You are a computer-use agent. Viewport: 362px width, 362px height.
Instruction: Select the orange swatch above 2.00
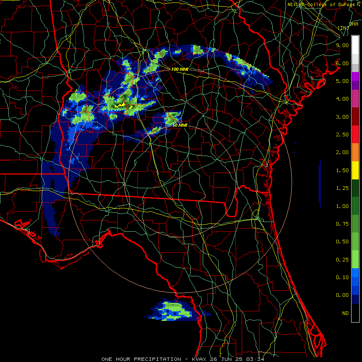tap(355, 152)
